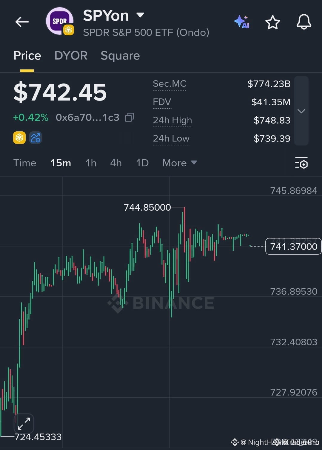
Task: Tap the yellow BNB chain badge
Action: (19, 138)
